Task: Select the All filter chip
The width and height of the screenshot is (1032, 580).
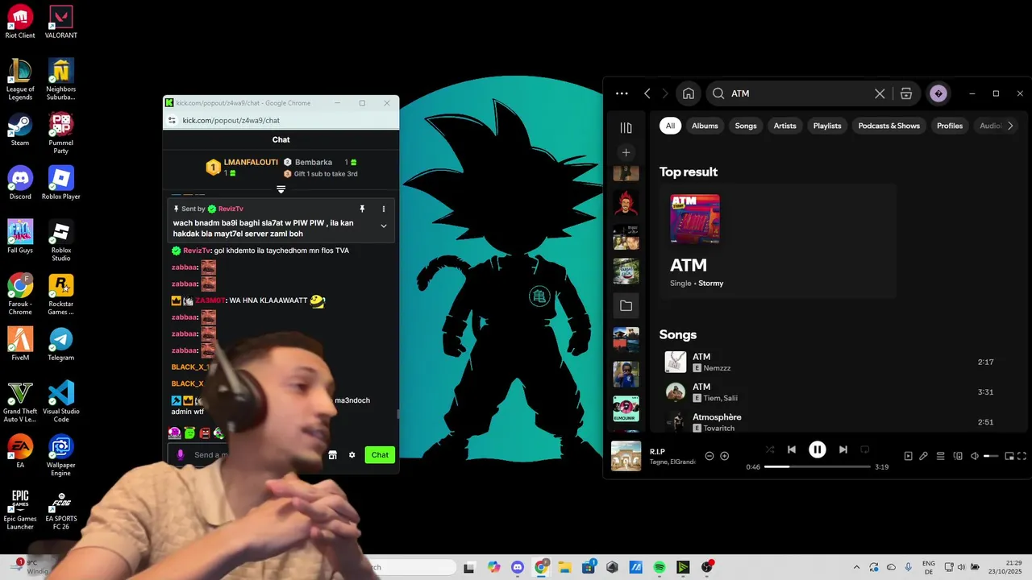Action: [x=670, y=126]
